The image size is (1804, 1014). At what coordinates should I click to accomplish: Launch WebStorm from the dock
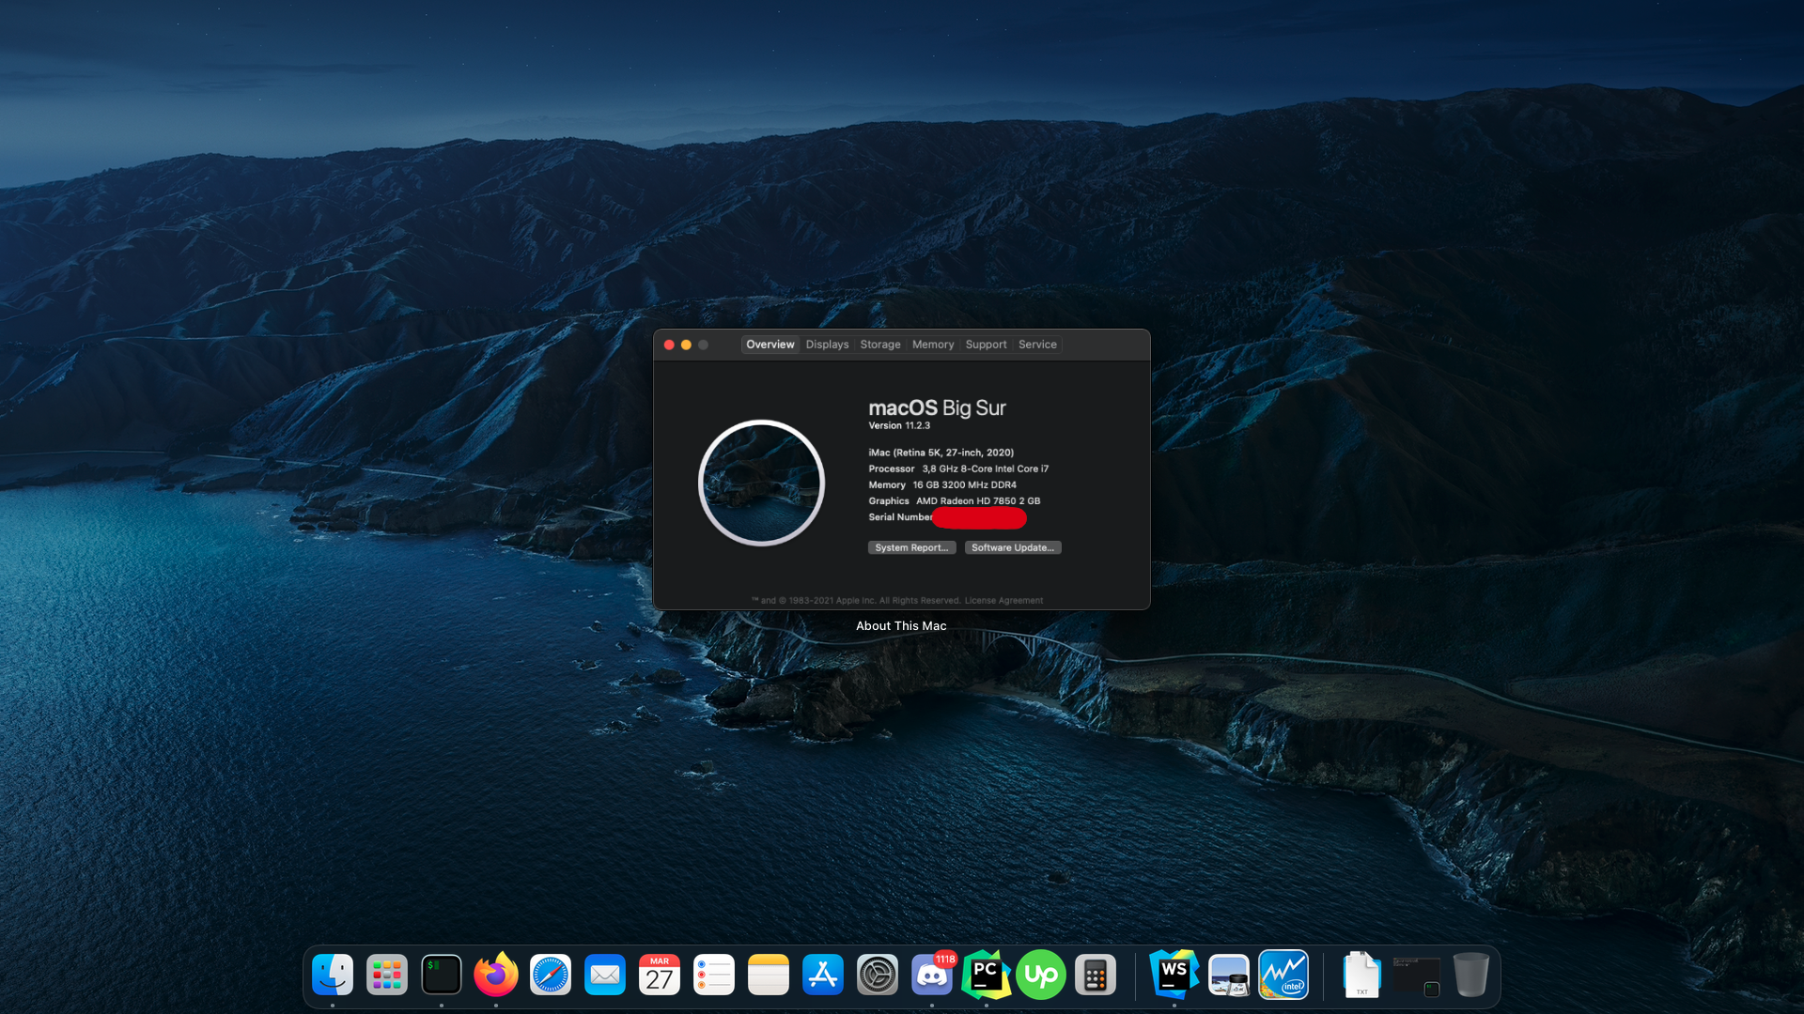point(1174,975)
